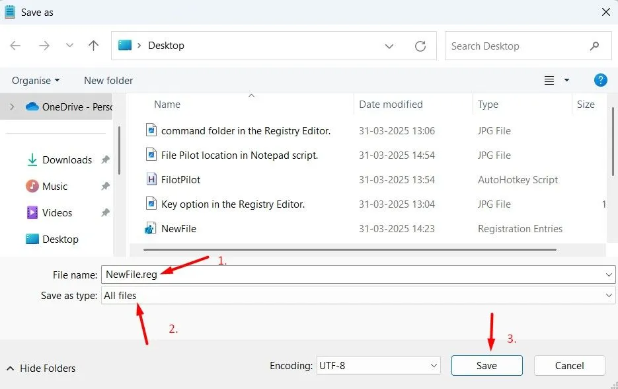Collapse the Hide Folders section
The height and width of the screenshot is (389, 618).
40,368
